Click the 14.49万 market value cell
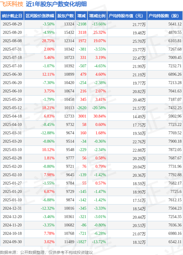 pos(139,117)
